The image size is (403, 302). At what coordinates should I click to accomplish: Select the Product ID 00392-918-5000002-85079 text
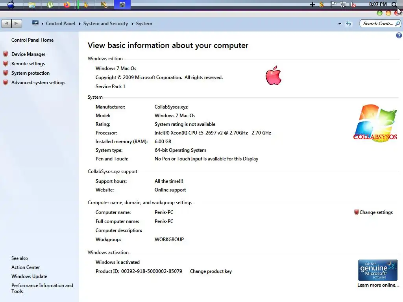pyautogui.click(x=139, y=271)
